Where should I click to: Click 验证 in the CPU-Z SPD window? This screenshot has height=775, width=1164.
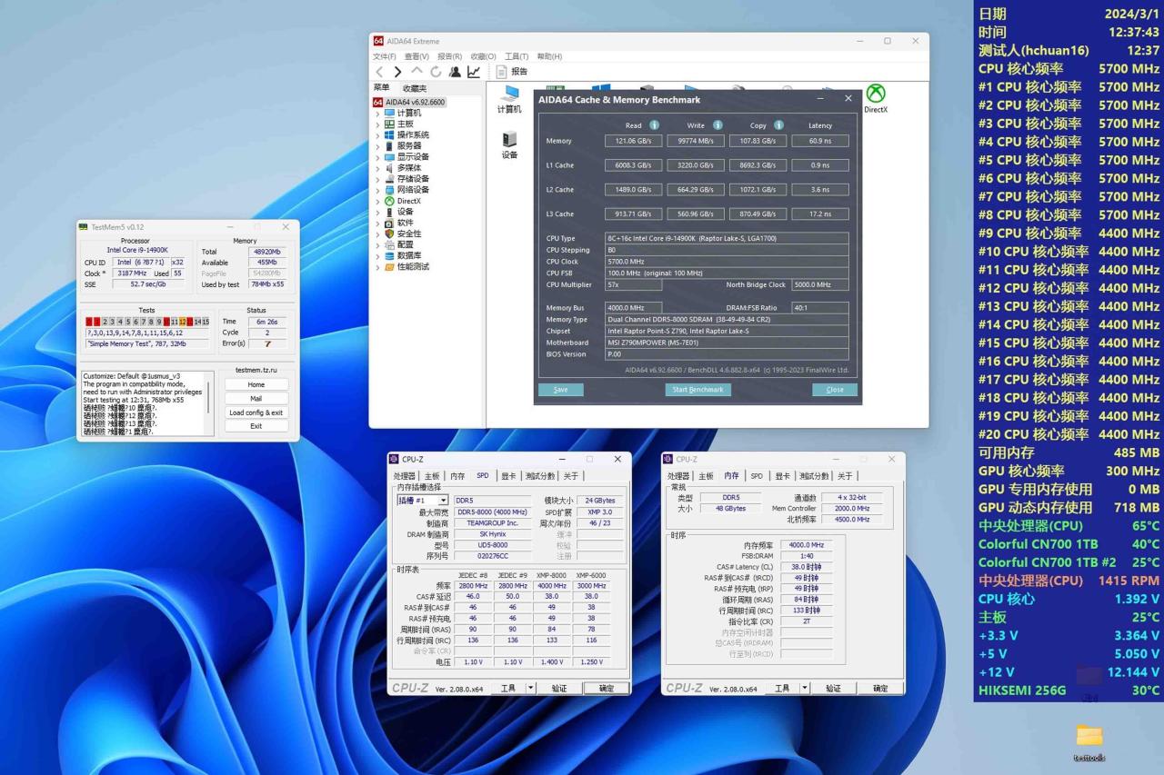559,689
